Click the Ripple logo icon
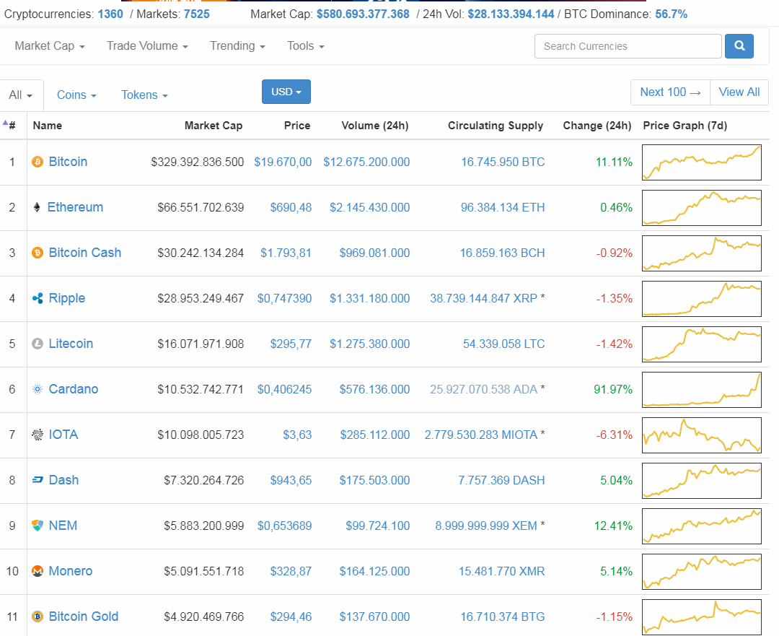The width and height of the screenshot is (779, 636). tap(37, 298)
